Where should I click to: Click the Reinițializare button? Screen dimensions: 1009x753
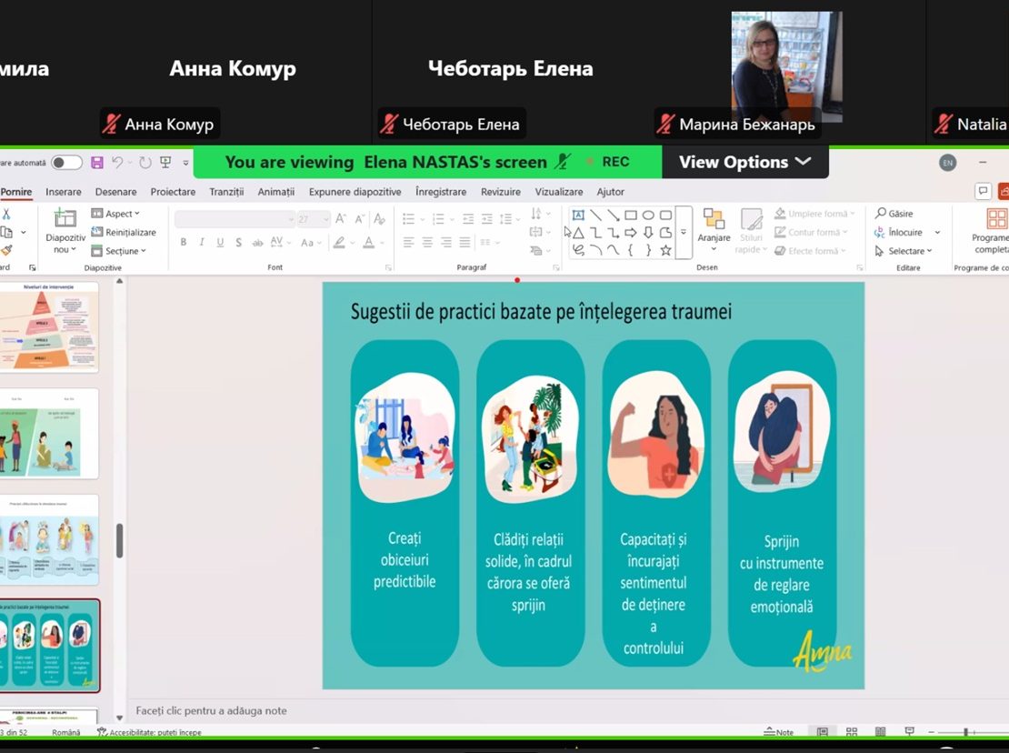(124, 232)
